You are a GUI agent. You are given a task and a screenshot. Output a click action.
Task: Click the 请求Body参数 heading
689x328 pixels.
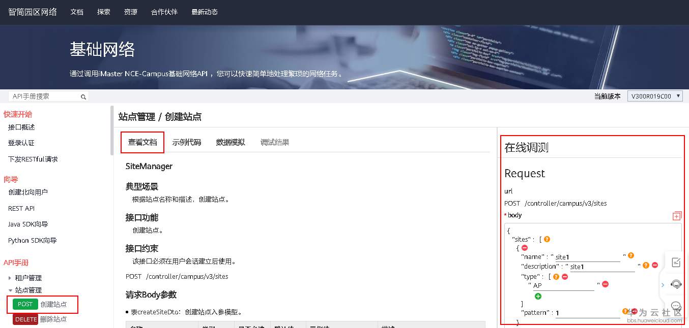pyautogui.click(x=151, y=294)
